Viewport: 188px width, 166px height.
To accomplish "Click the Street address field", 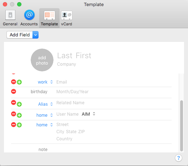I will point(62,125).
